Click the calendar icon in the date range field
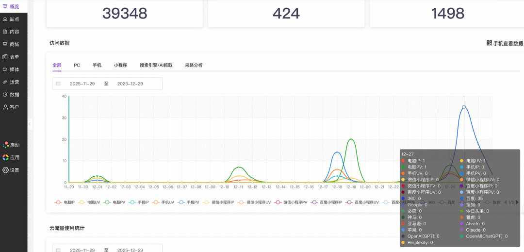524x252 pixels. [59, 84]
